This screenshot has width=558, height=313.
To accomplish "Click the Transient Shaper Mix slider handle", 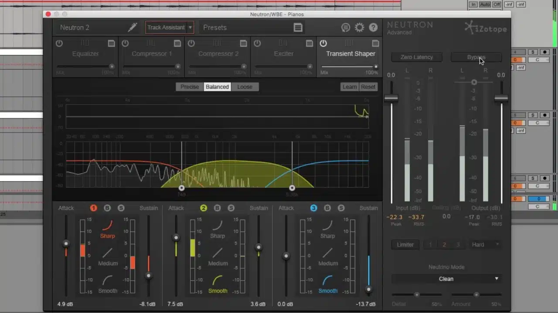I will pos(376,67).
